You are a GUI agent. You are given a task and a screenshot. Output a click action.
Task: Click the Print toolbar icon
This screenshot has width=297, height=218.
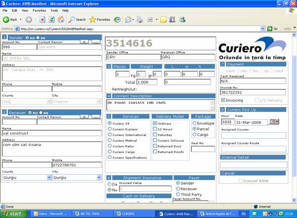(140, 20)
